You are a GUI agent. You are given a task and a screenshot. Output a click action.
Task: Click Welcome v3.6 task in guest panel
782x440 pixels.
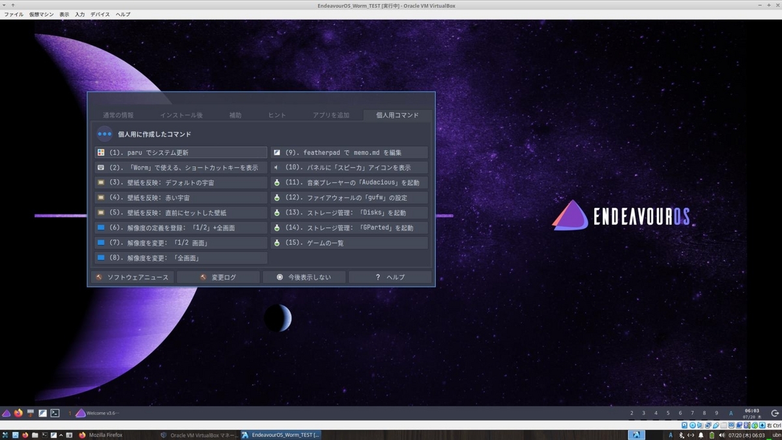pyautogui.click(x=98, y=413)
